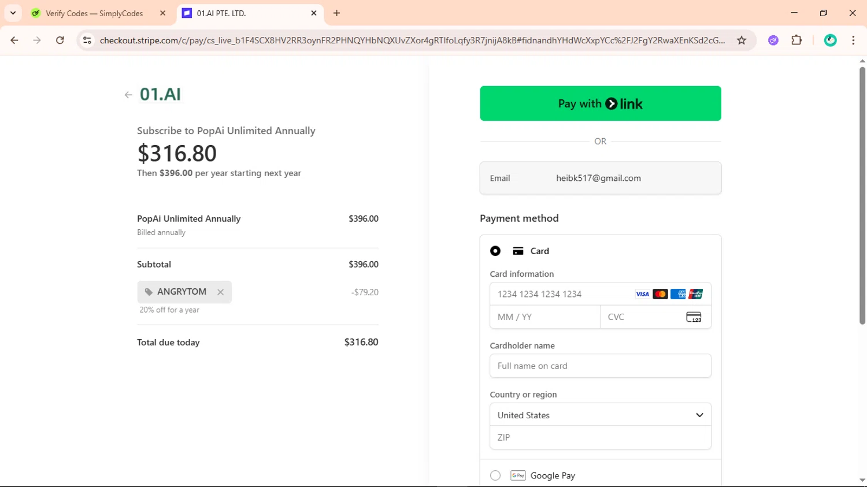Open a new browser tab

click(x=337, y=13)
